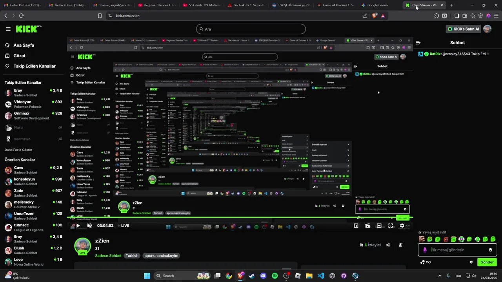Open browser extensions puzzle icon

[x=437, y=16]
